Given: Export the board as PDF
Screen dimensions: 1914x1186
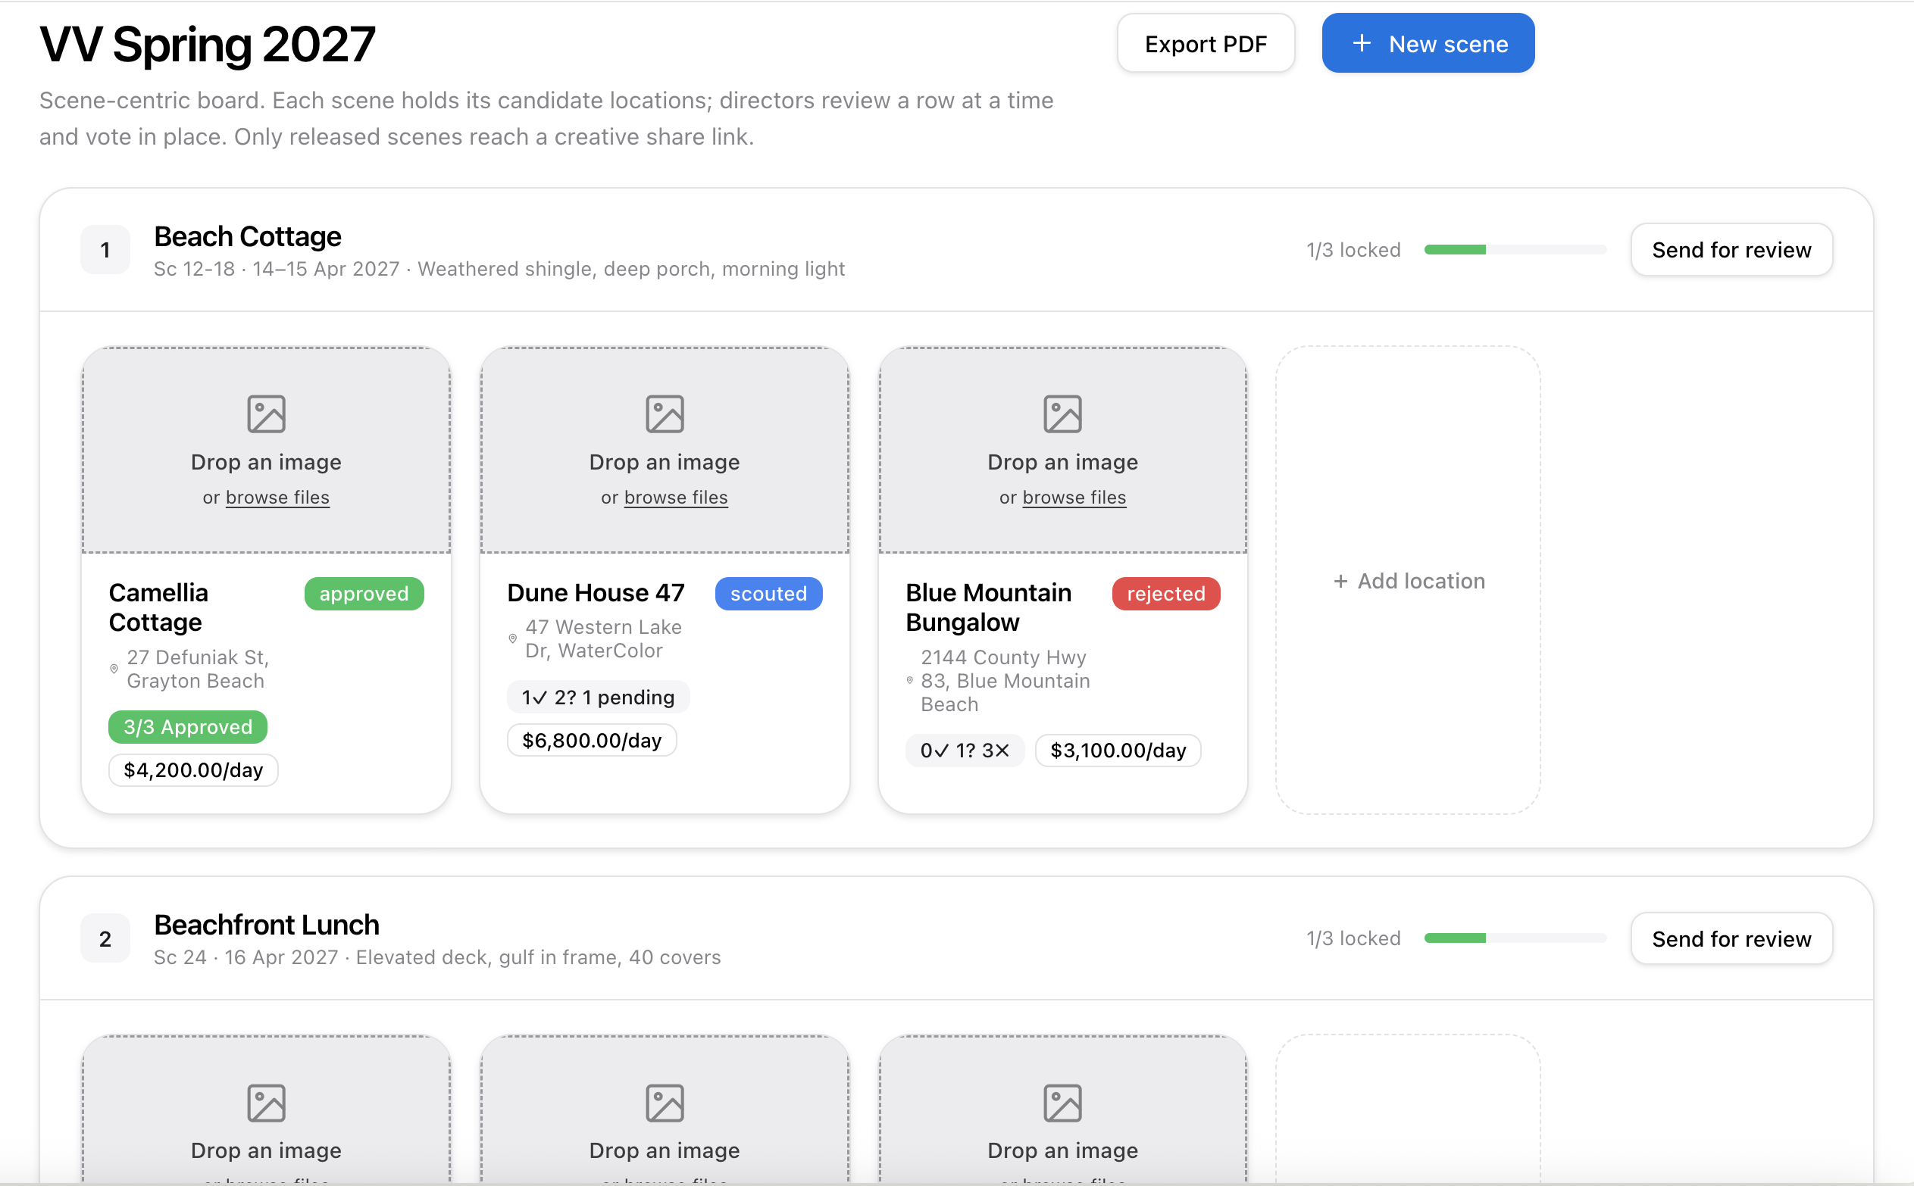Looking at the screenshot, I should pyautogui.click(x=1206, y=43).
